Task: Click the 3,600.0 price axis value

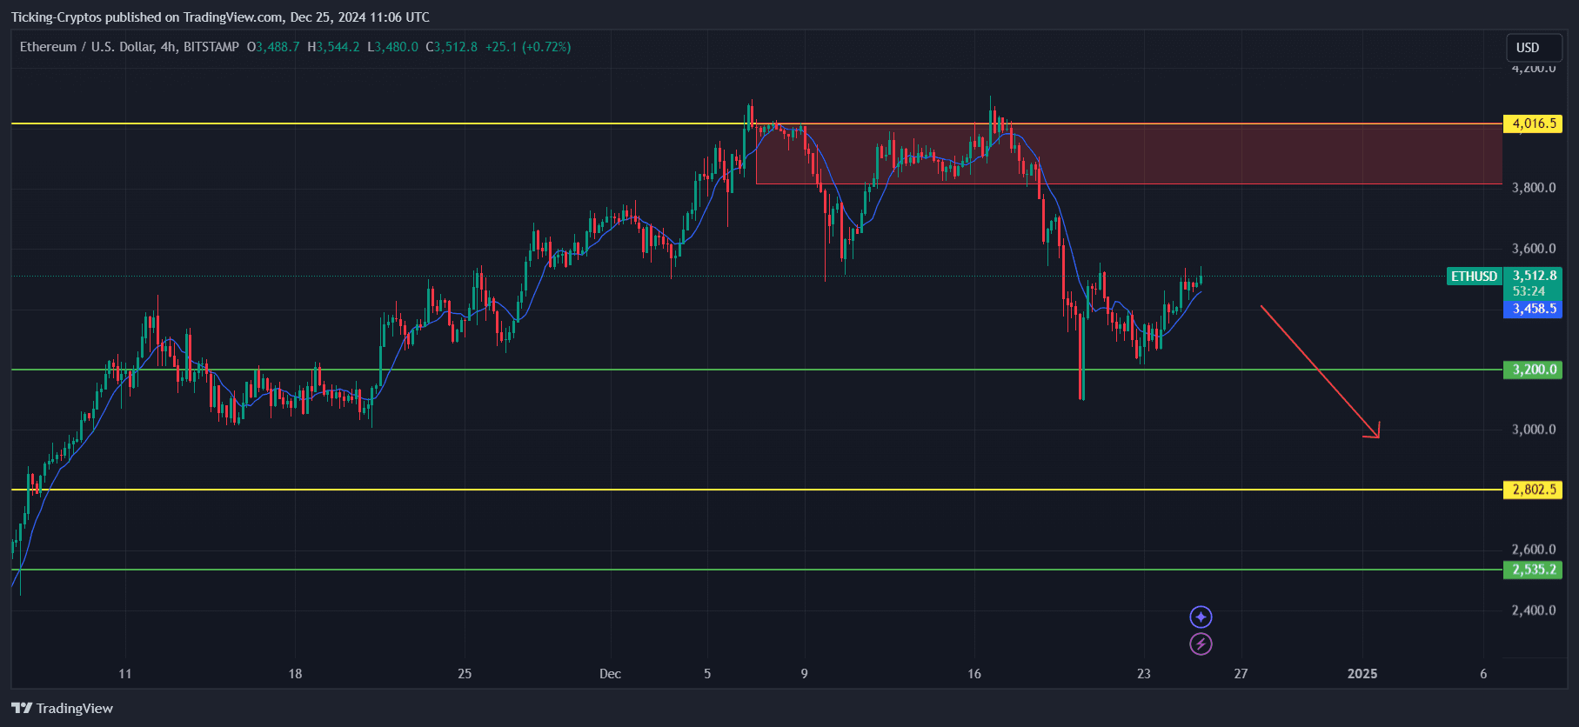Action: (1534, 249)
